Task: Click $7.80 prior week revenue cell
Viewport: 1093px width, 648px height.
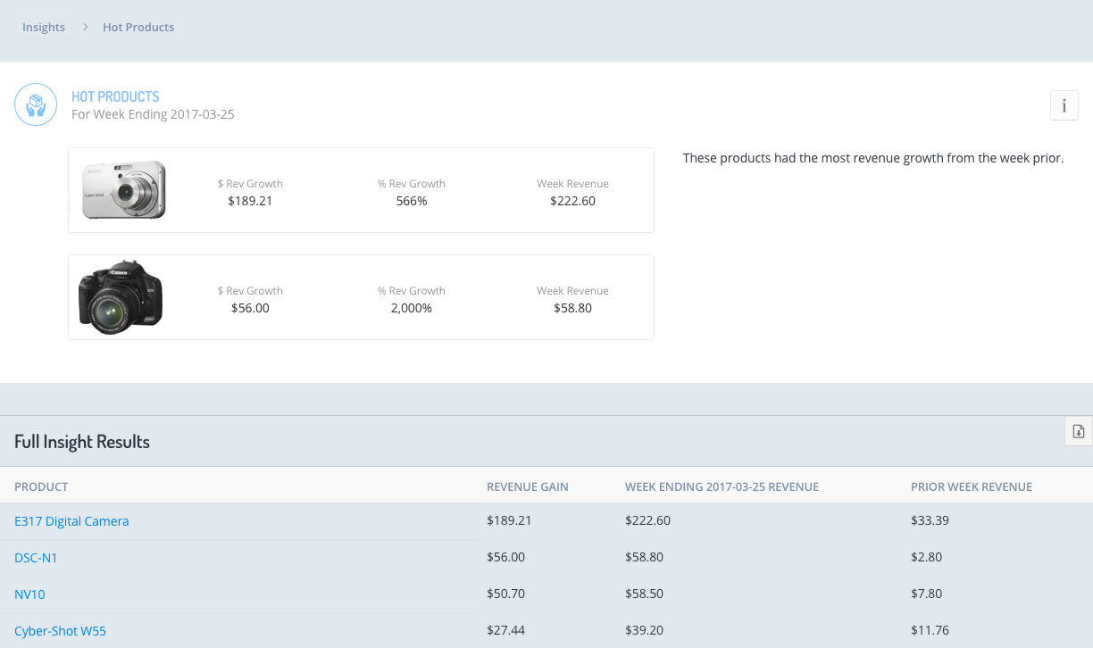Action: (926, 594)
